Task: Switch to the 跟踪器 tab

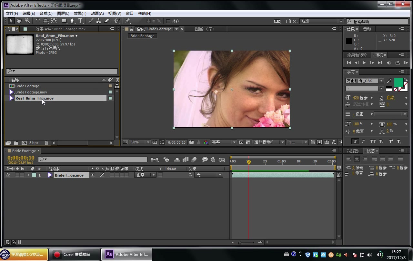Action: pos(353,151)
